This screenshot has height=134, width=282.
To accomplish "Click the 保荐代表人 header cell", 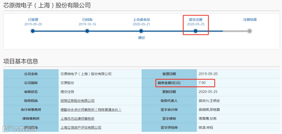I will pos(169,101).
